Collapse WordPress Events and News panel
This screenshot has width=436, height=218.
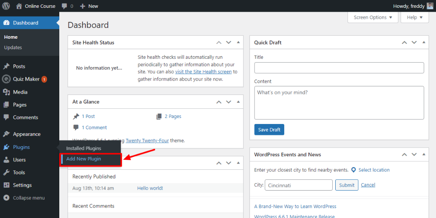[424, 154]
